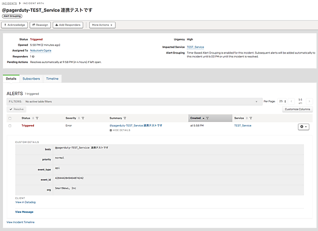Click the gear icon in the alert row

303,127
